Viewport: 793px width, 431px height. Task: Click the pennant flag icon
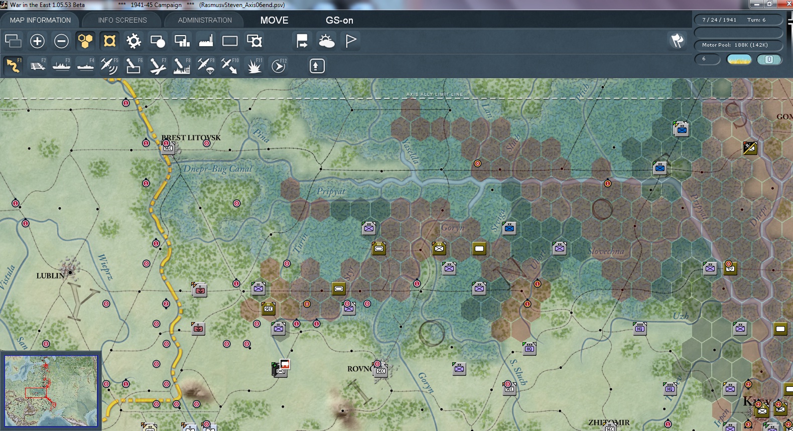click(x=350, y=41)
